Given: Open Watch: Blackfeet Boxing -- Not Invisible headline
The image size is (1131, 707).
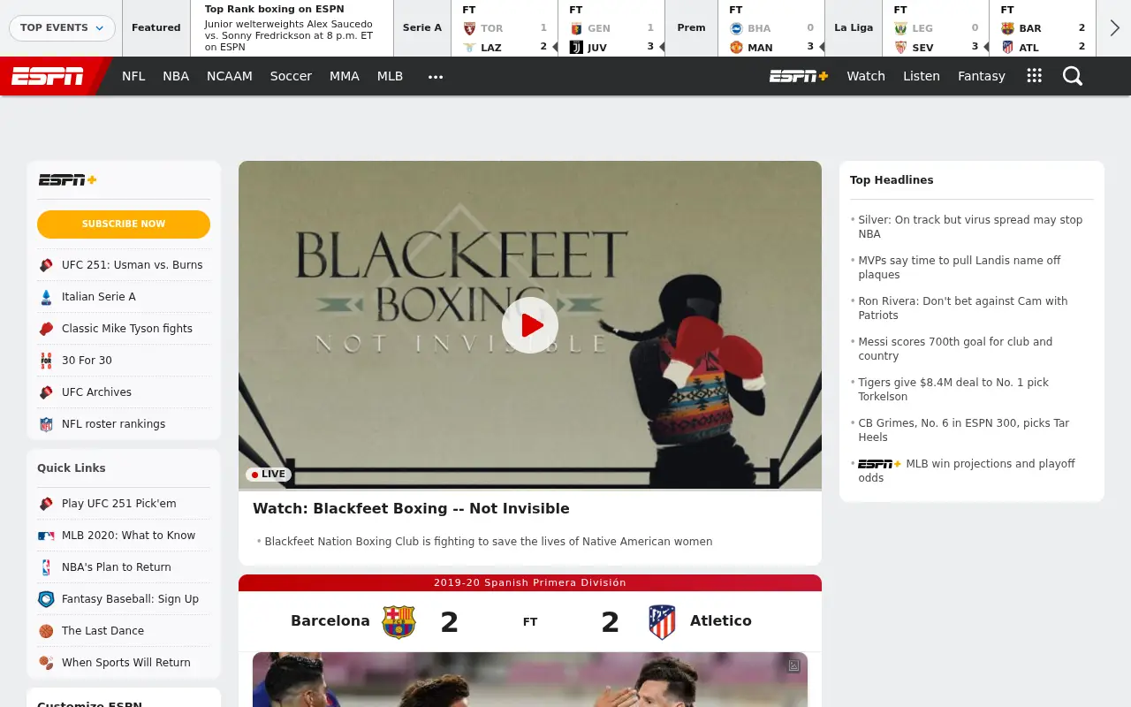Looking at the screenshot, I should point(411,508).
